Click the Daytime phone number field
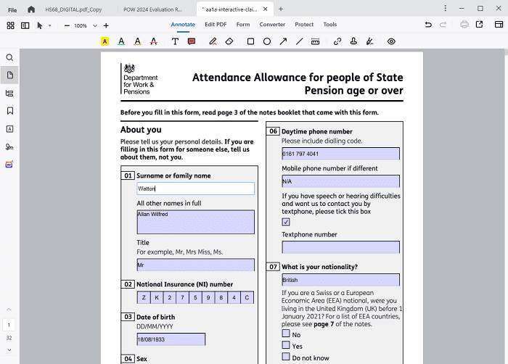 [340, 154]
